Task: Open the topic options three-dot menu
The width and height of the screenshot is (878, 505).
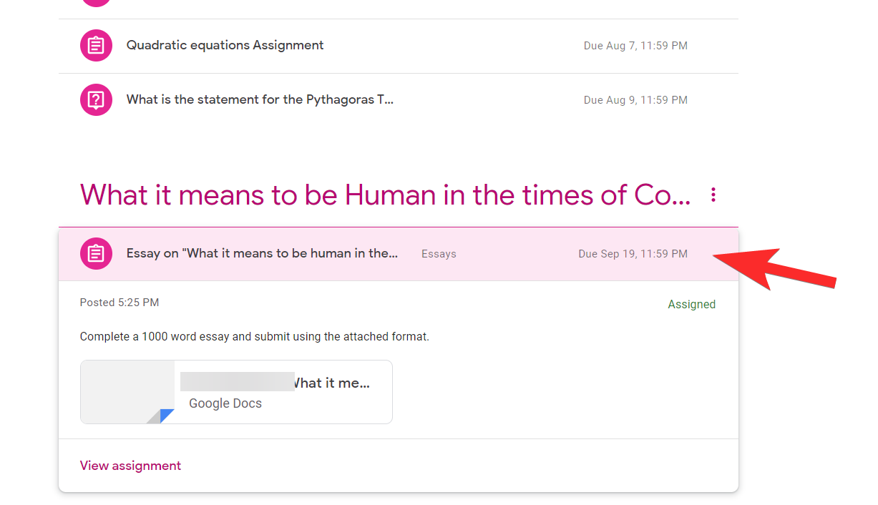Action: point(713,195)
